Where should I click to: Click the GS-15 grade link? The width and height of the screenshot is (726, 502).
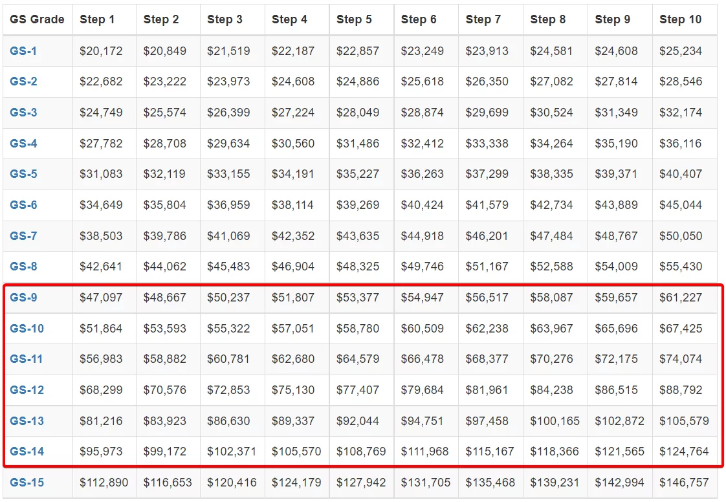click(27, 483)
